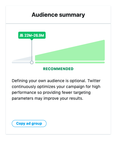Image resolution: width=118 pixels, height=142 pixels.
Task: Click the Copy ad group button
Action: point(29,124)
